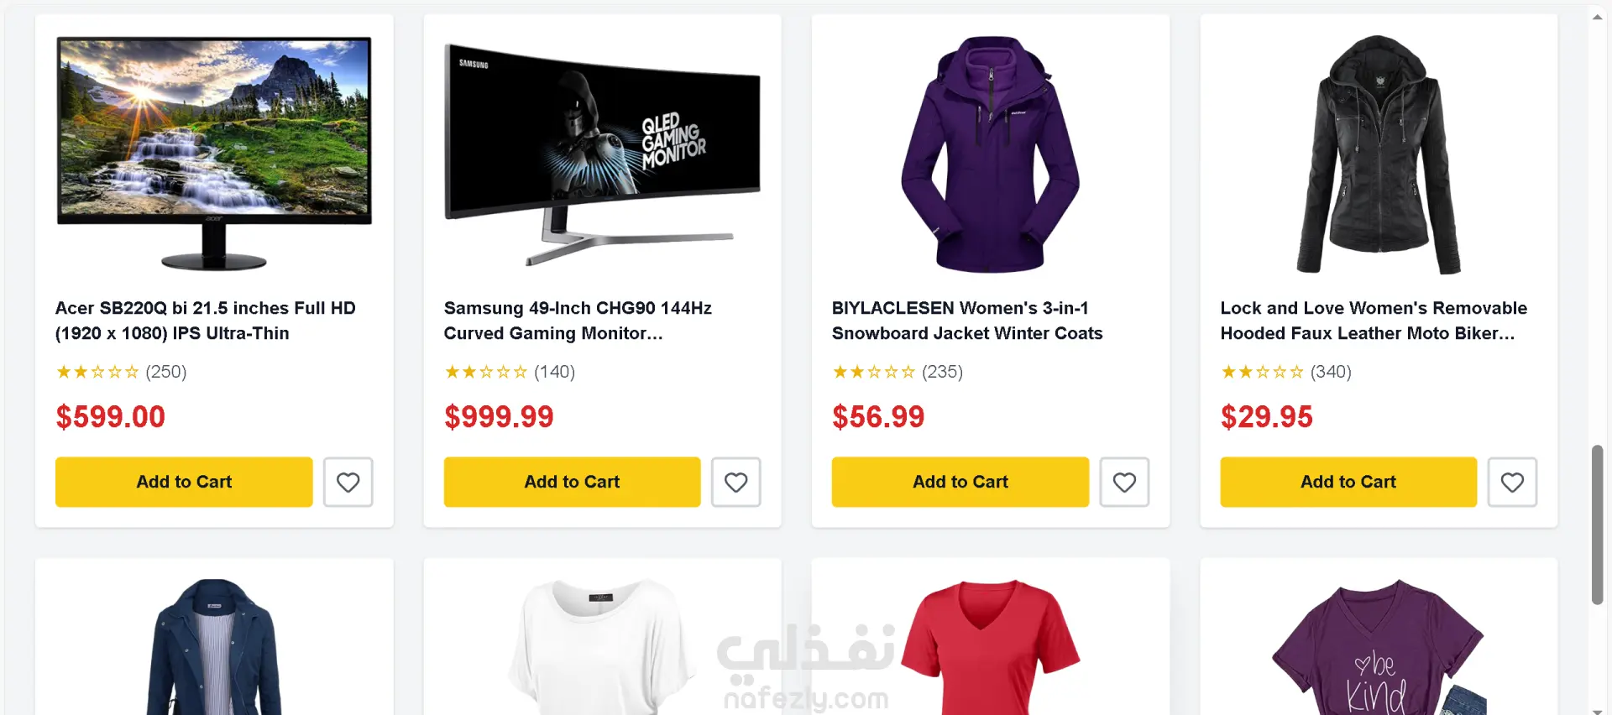Add BIYLACLESEN jacket to cart
Viewport: 1612px width, 715px height.
(x=960, y=482)
